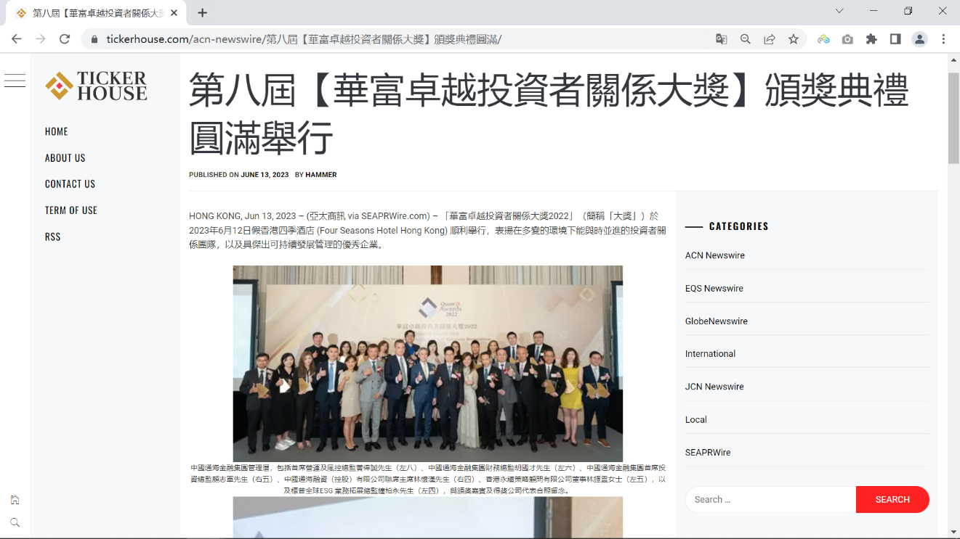
Task: Open author HAMMER's page
Action: 321,175
